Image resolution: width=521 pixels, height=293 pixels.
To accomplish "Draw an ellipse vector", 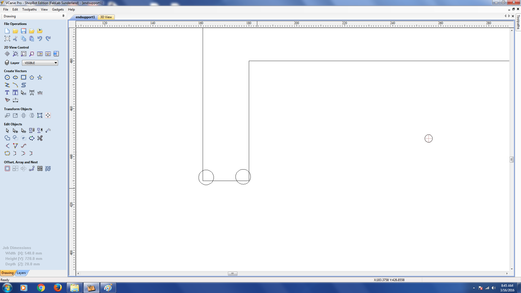I will 15,78.
